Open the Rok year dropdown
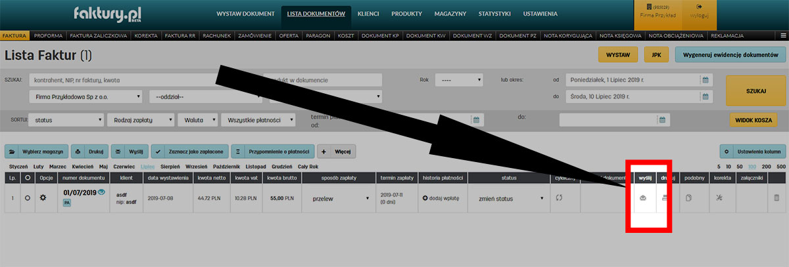The height and width of the screenshot is (267, 789). (459, 80)
